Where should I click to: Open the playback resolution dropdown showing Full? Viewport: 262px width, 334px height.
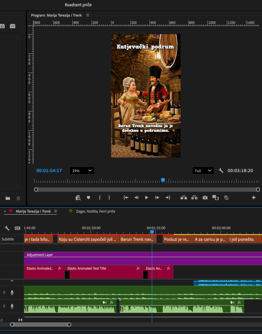tap(203, 171)
